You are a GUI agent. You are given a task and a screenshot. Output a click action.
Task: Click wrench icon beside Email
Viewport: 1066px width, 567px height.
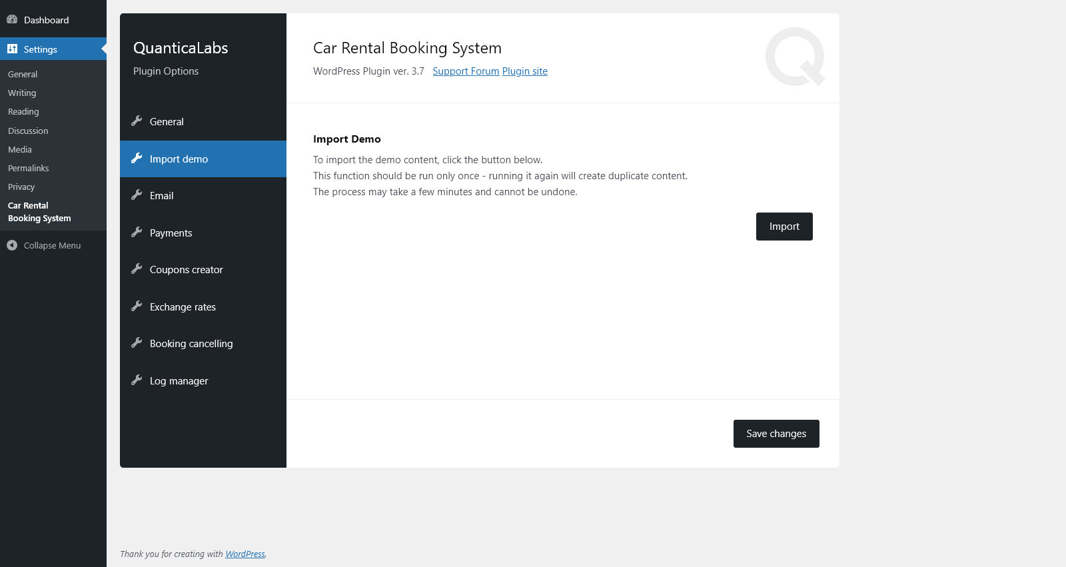[x=137, y=195]
